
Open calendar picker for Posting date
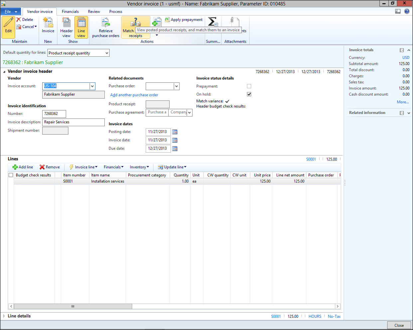point(175,132)
